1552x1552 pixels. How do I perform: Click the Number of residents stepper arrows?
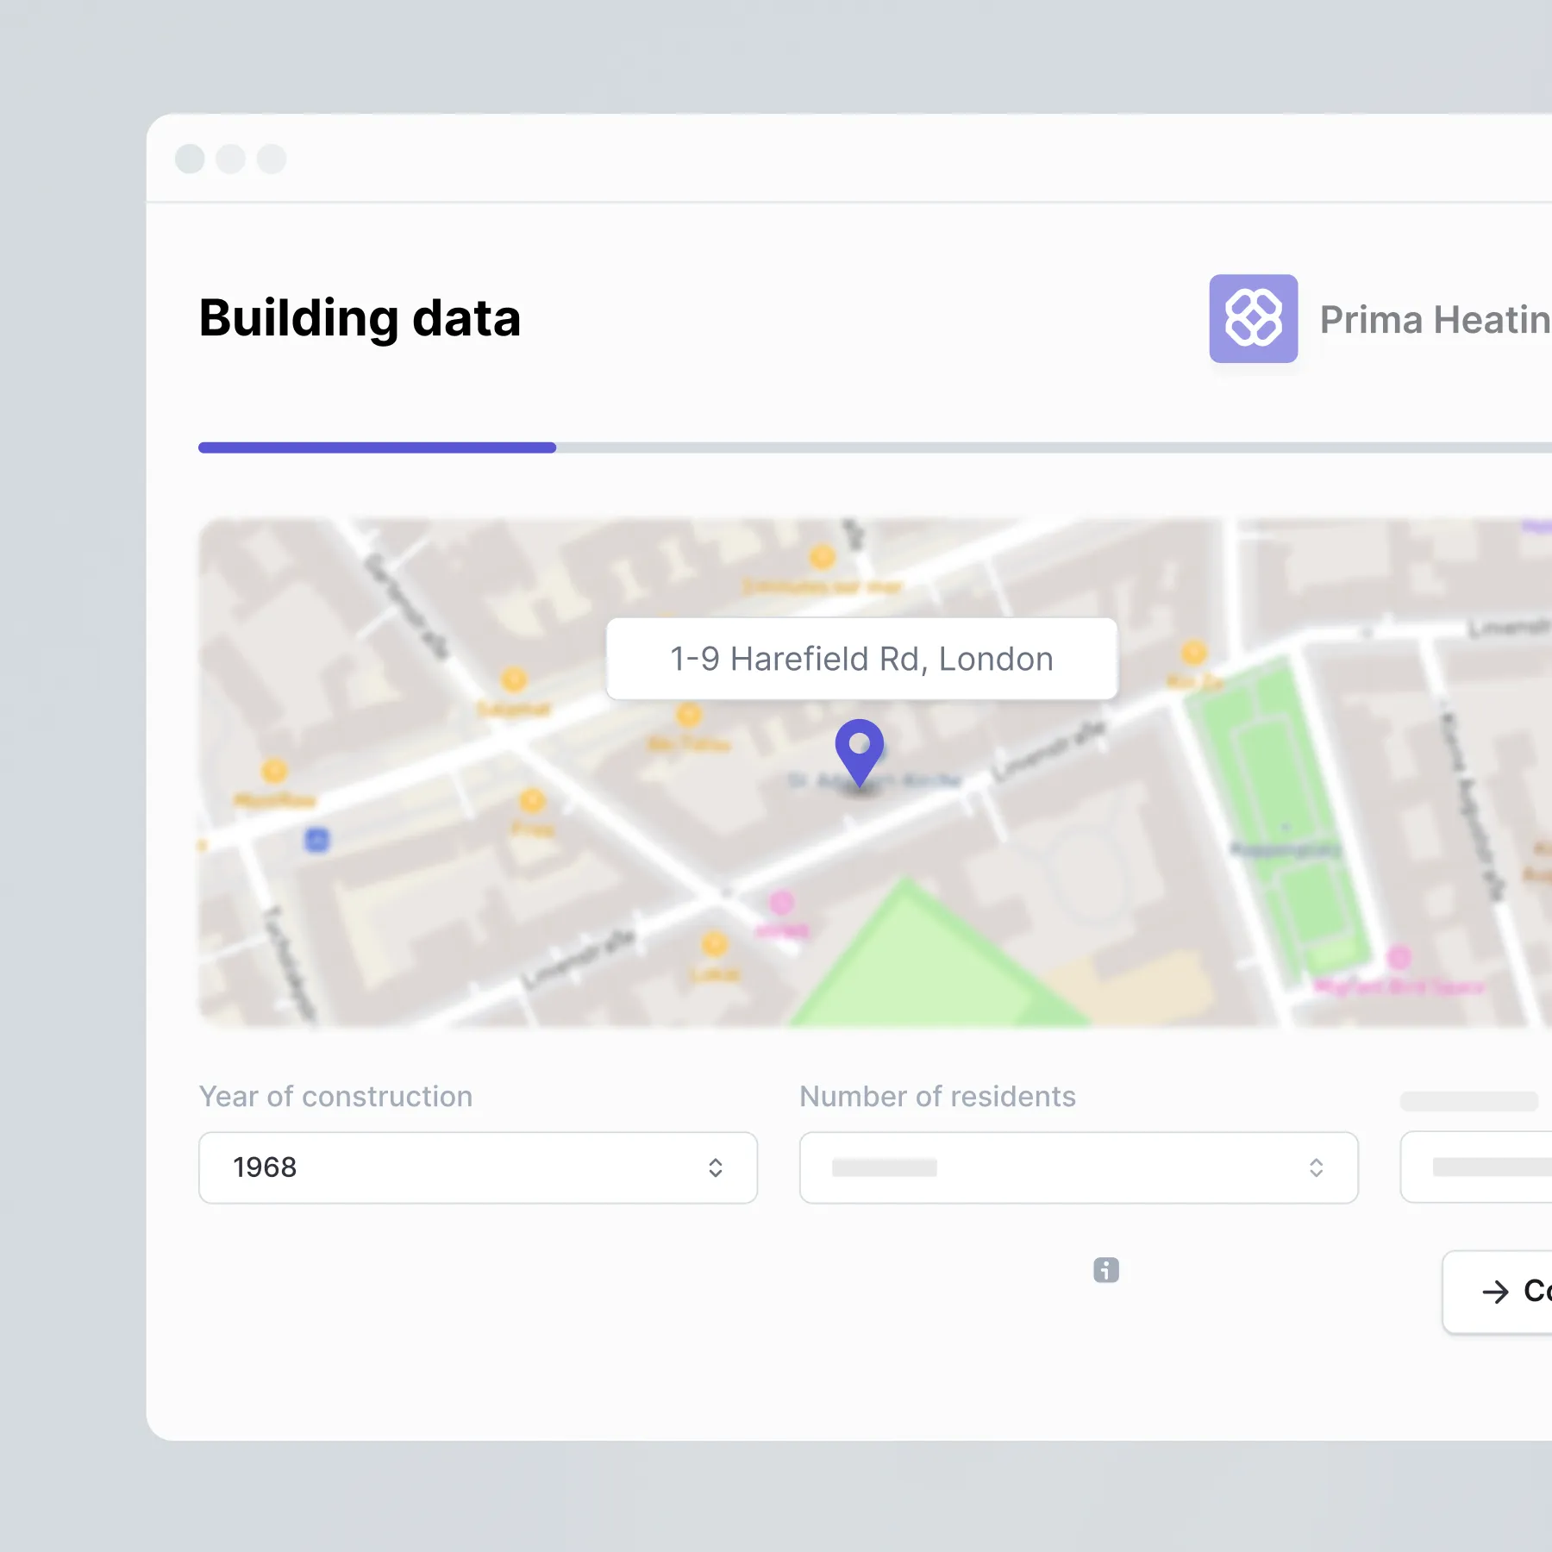(x=1317, y=1167)
